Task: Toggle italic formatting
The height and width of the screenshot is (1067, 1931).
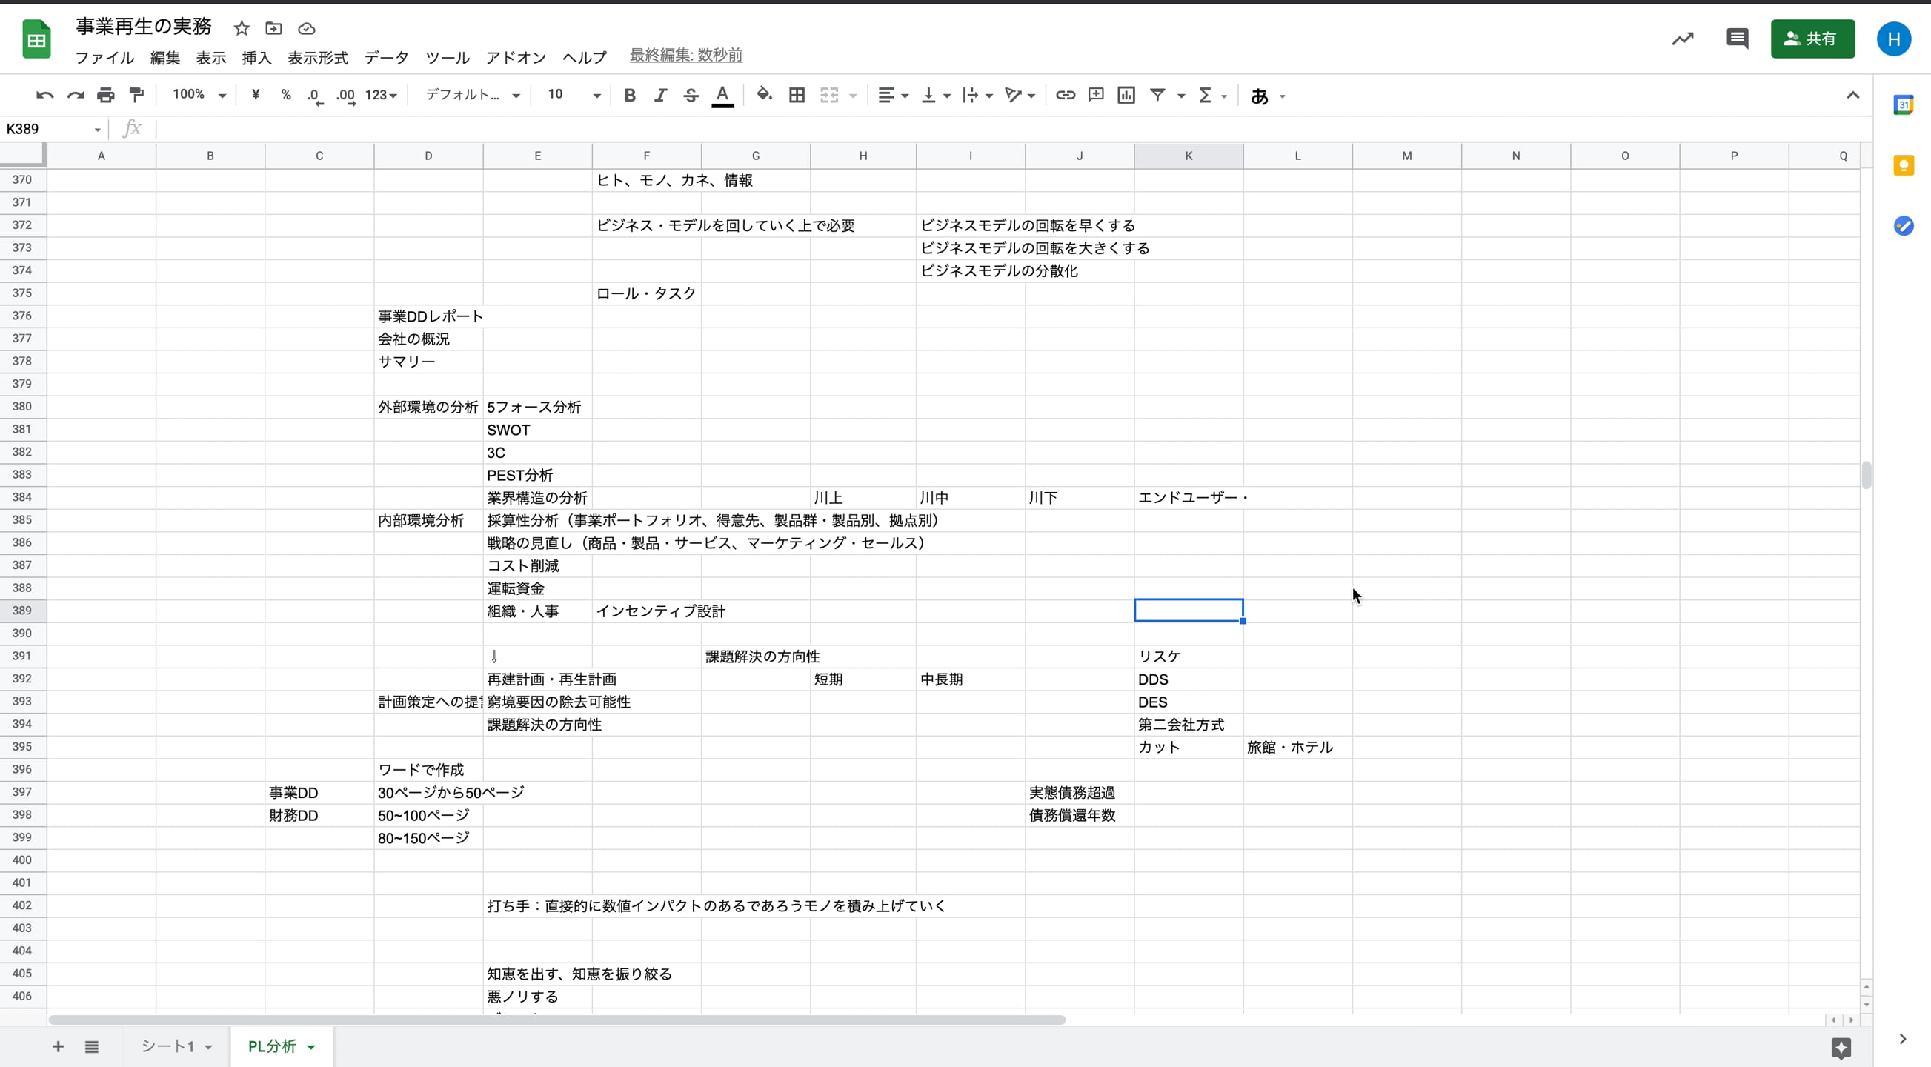Action: click(660, 96)
